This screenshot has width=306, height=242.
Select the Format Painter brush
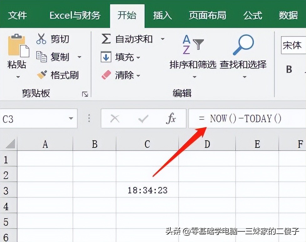point(42,75)
